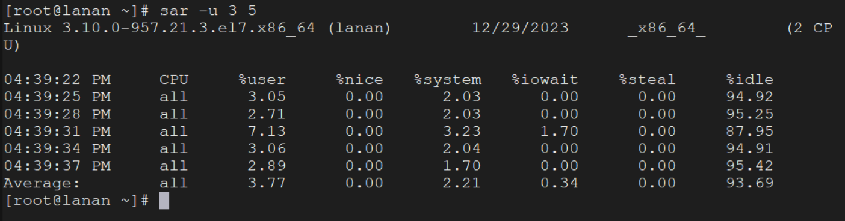The image size is (845, 221).
Task: Click the _x86_64_ architecture text
Action: click(666, 29)
